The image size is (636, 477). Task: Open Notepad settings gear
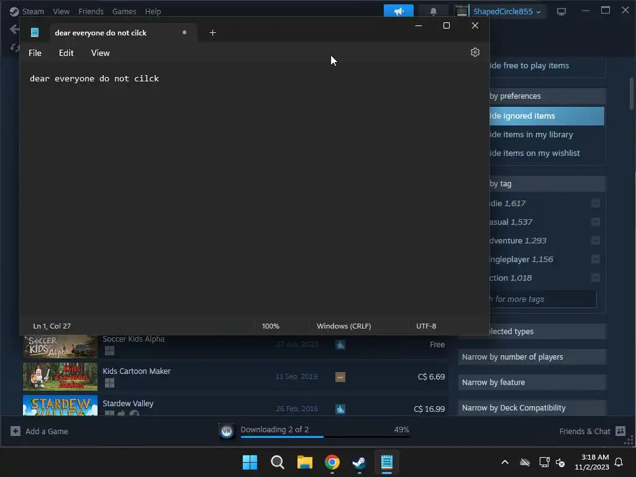coord(475,52)
